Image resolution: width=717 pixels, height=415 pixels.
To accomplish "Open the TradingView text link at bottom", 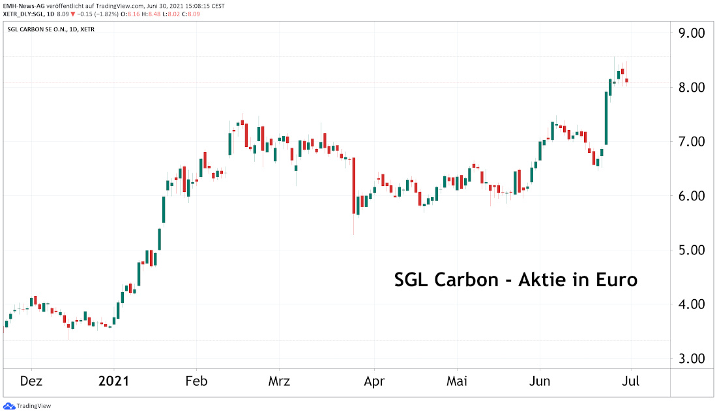I will click(x=34, y=406).
